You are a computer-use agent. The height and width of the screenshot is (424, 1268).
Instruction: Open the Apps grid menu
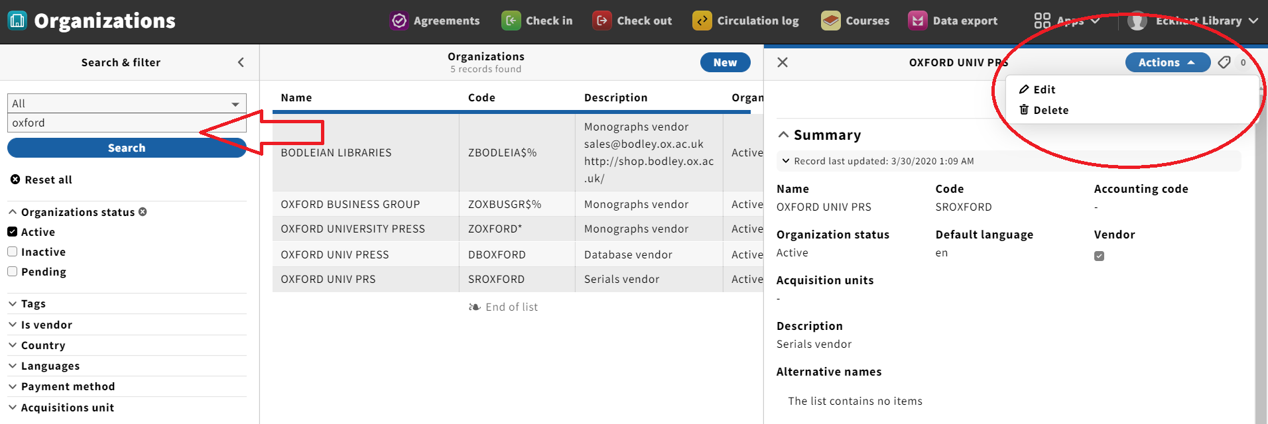(1067, 21)
